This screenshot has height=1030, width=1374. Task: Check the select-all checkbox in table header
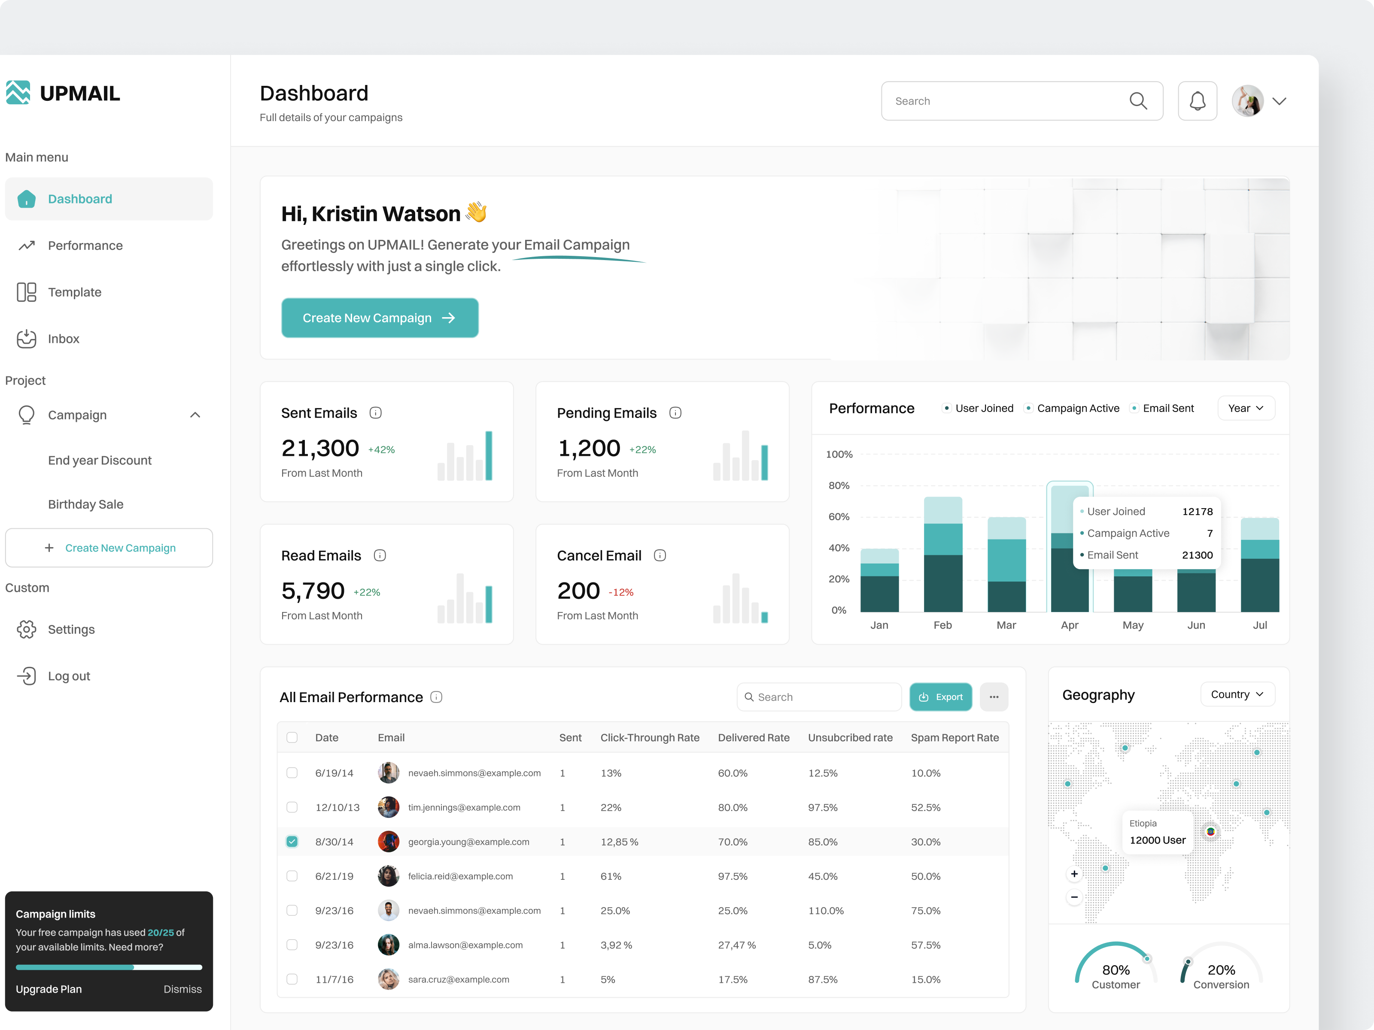292,738
